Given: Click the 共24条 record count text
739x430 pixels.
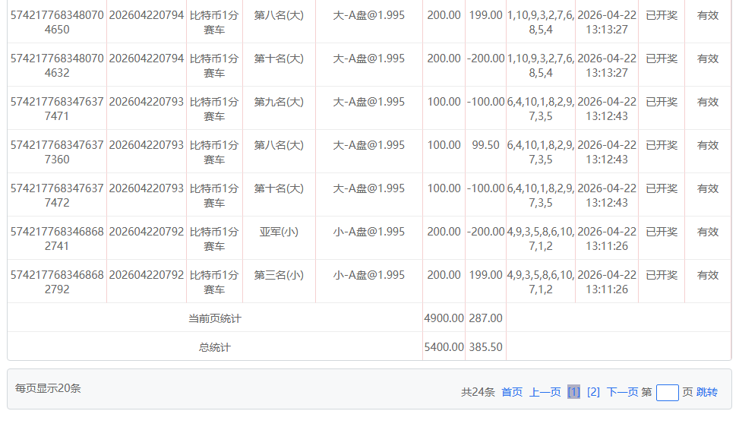Looking at the screenshot, I should (478, 392).
